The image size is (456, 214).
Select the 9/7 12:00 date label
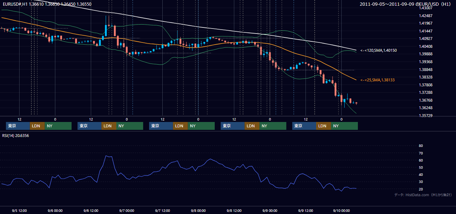(x=162, y=210)
